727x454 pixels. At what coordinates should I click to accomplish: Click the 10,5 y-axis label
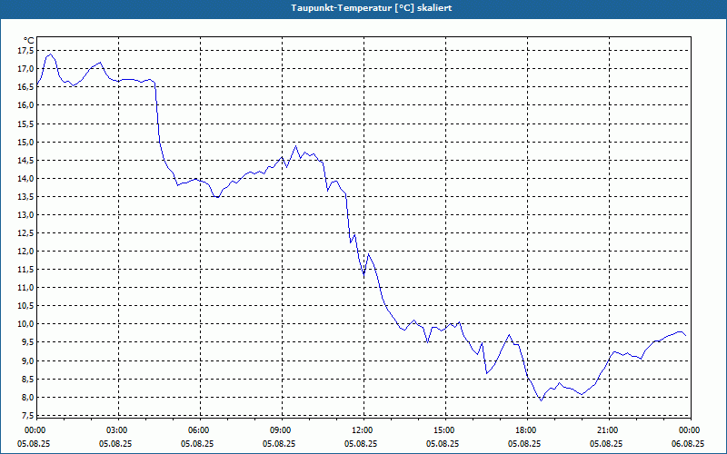coord(25,306)
